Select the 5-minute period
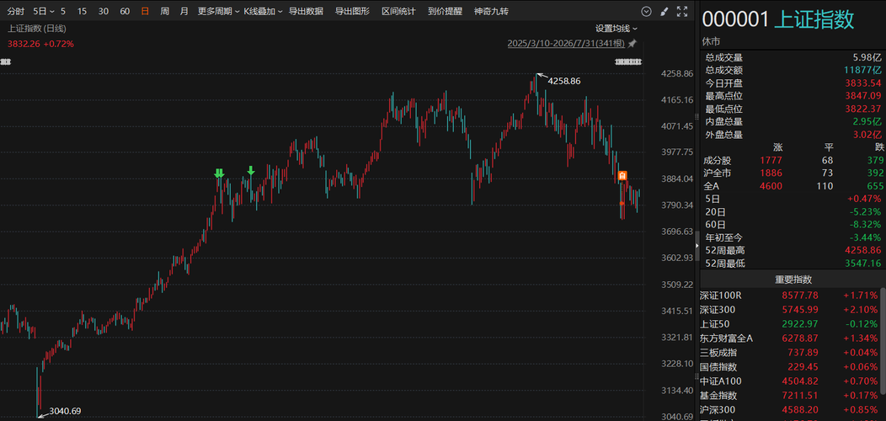Viewport: 886px width, 421px height. point(63,11)
